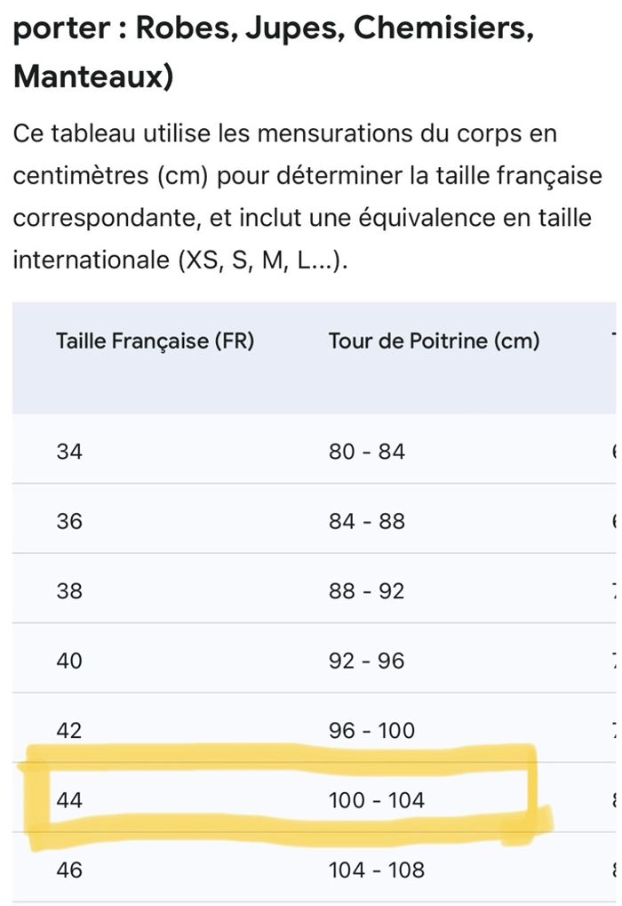Screen dimensions: 622x906
Task: Tap the '88 - 92' chest measurement cell
Action: click(367, 590)
